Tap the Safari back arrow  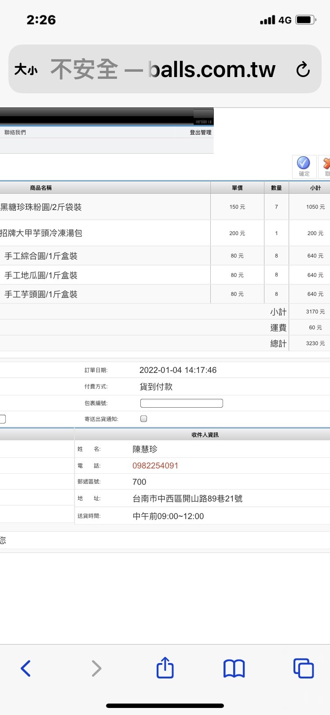tap(26, 668)
